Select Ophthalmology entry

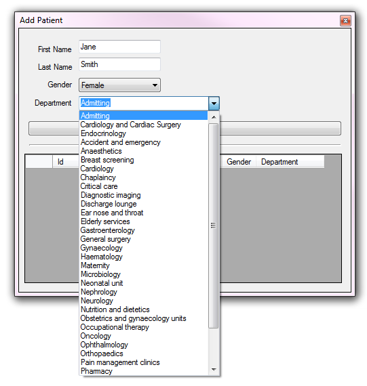(x=143, y=345)
